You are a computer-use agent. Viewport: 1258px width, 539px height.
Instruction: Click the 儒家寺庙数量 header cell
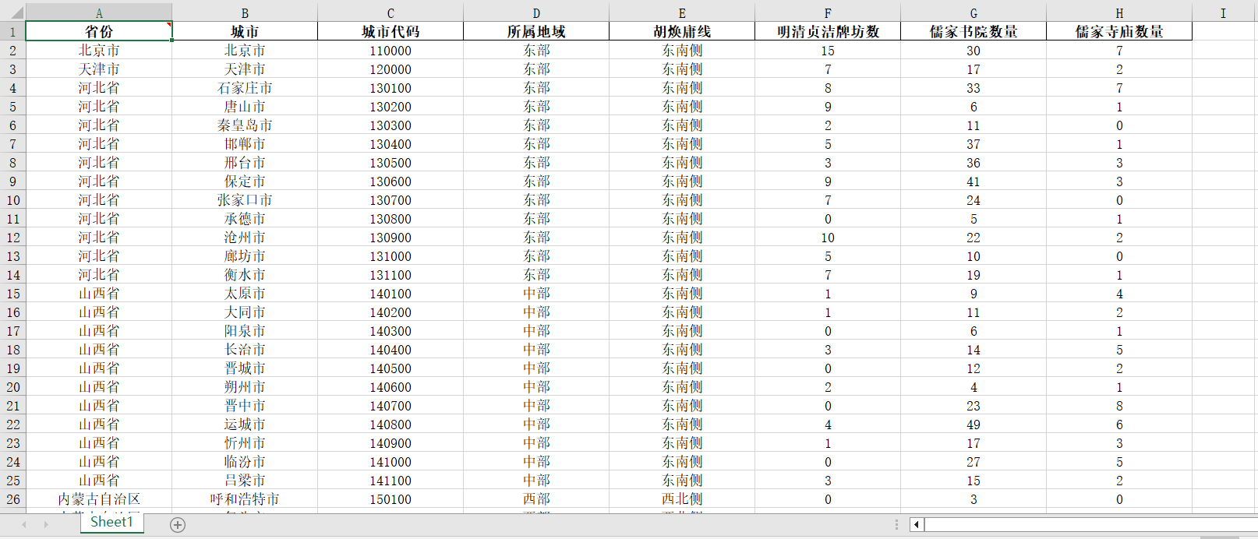coord(1119,32)
